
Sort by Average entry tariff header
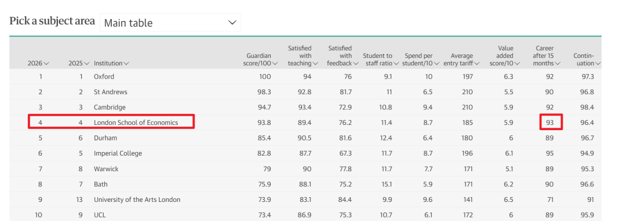coord(461,60)
